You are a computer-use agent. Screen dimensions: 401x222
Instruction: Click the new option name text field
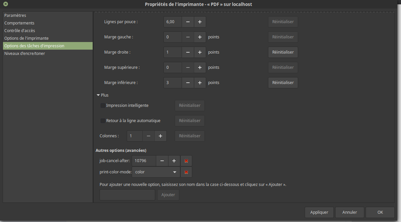pos(127,195)
